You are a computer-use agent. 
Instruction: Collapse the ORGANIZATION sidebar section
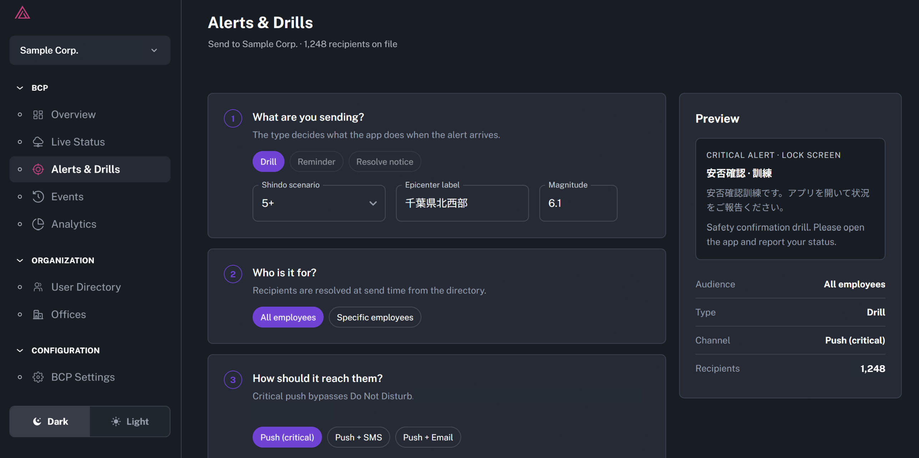[x=20, y=261]
